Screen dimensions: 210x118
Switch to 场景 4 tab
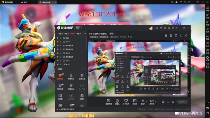pyautogui.click(x=78, y=34)
